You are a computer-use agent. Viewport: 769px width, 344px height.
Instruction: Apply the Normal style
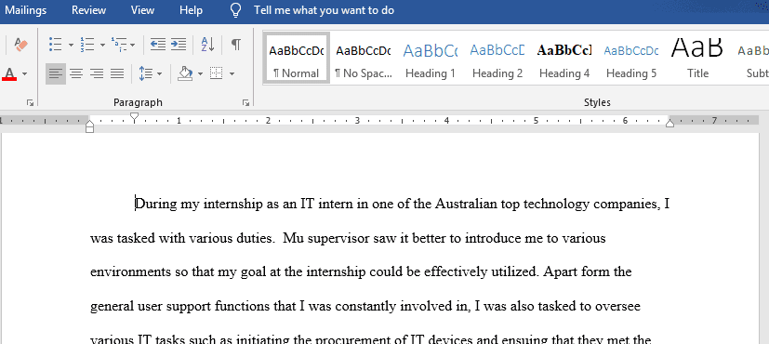297,58
